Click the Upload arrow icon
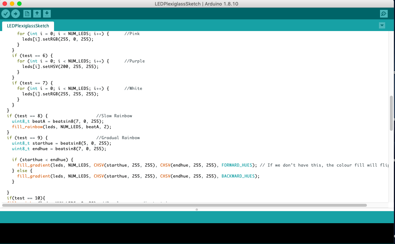The image size is (395, 244). point(15,14)
